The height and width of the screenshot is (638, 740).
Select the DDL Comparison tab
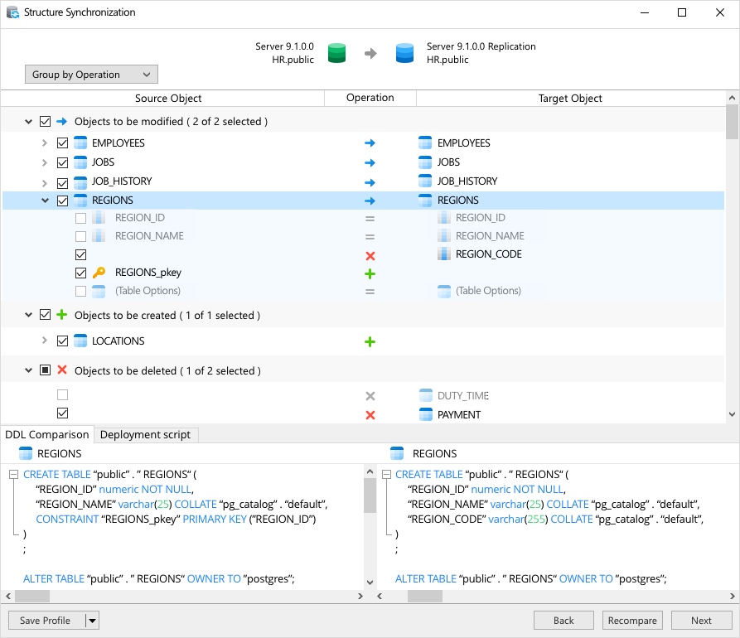[x=47, y=434]
